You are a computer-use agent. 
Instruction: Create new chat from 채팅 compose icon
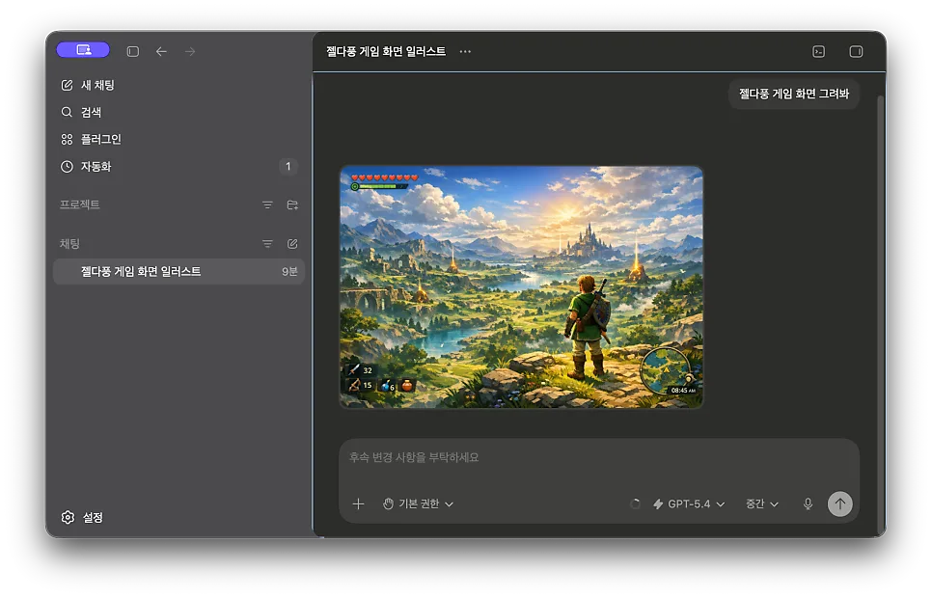[x=292, y=244]
